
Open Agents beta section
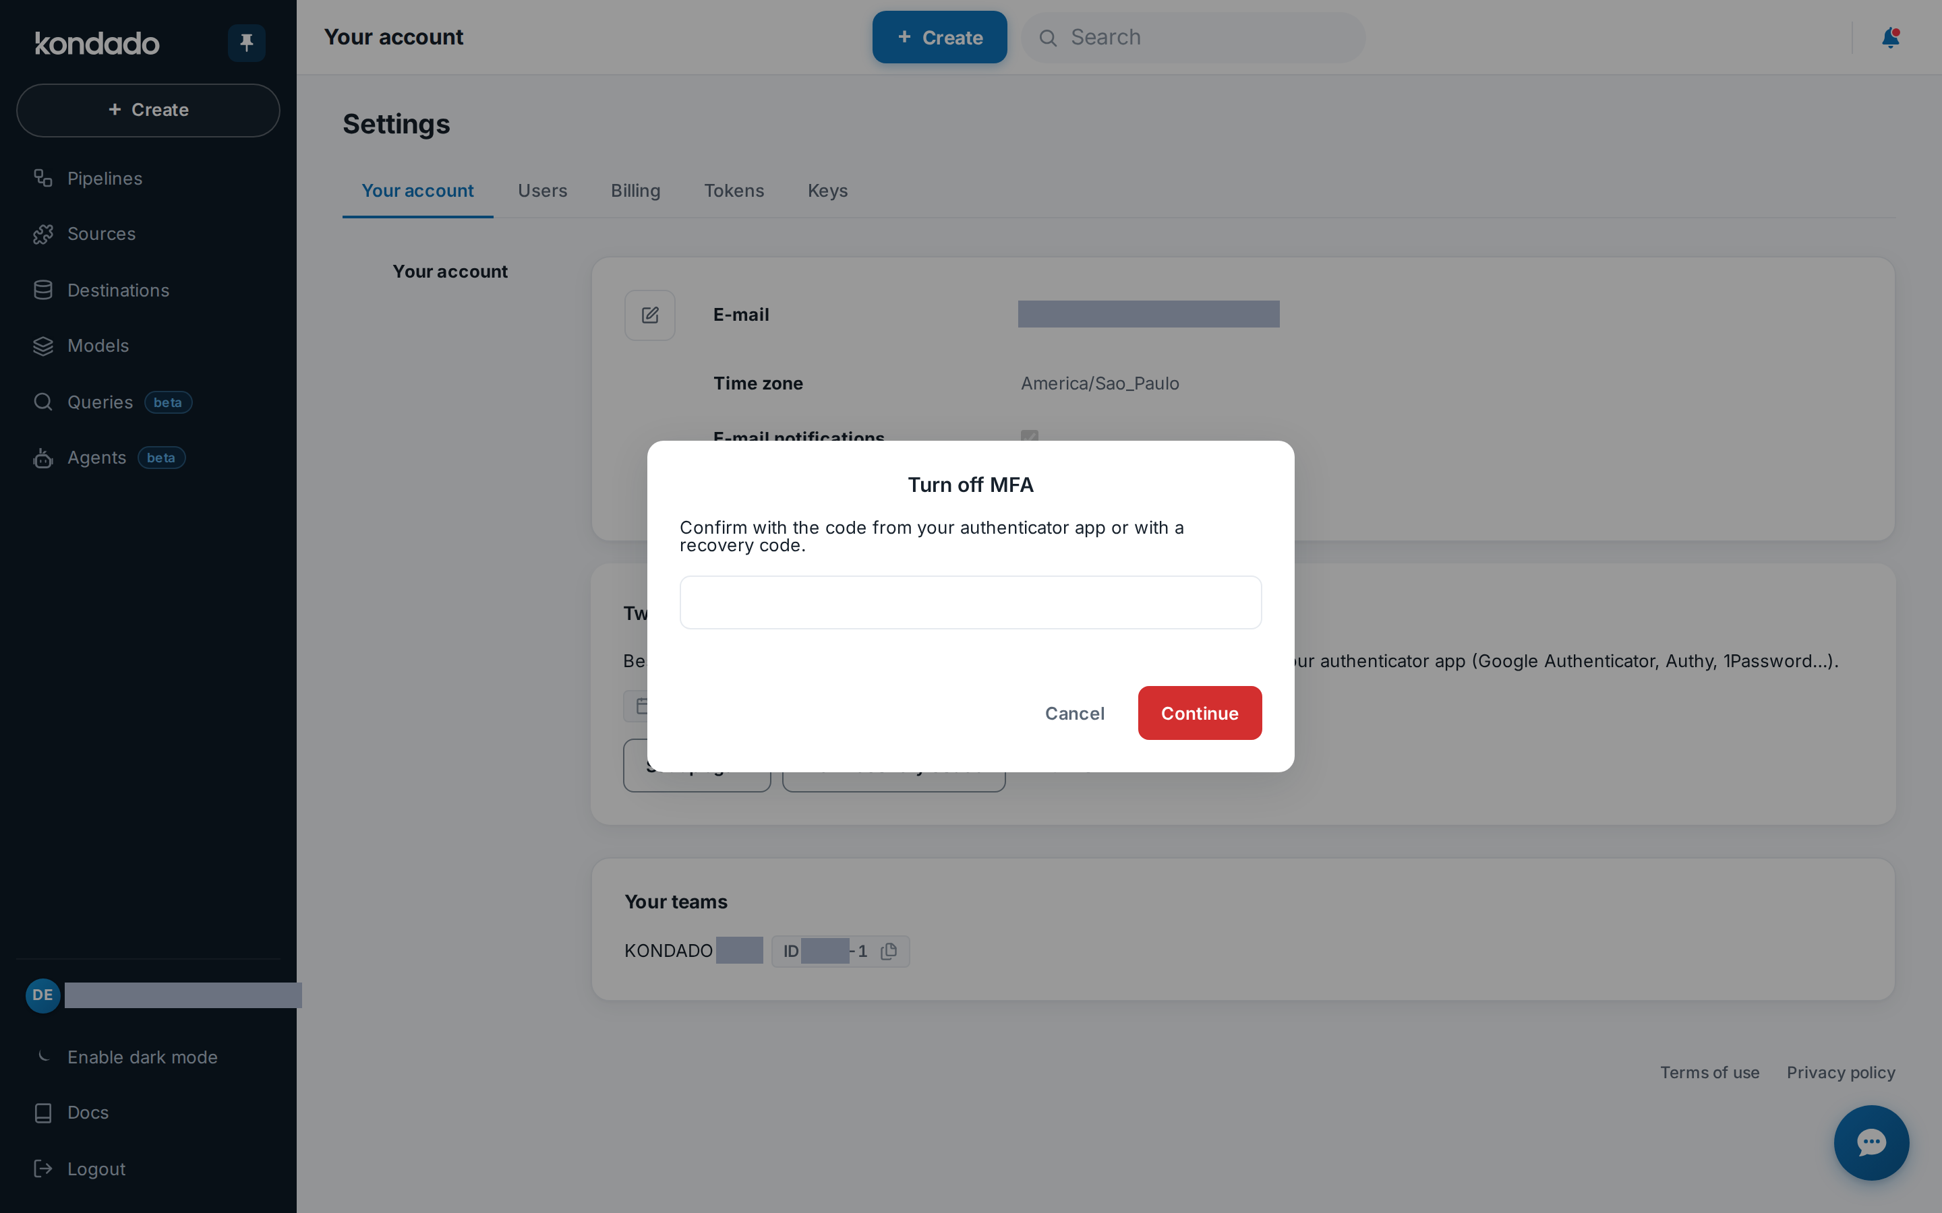click(109, 458)
